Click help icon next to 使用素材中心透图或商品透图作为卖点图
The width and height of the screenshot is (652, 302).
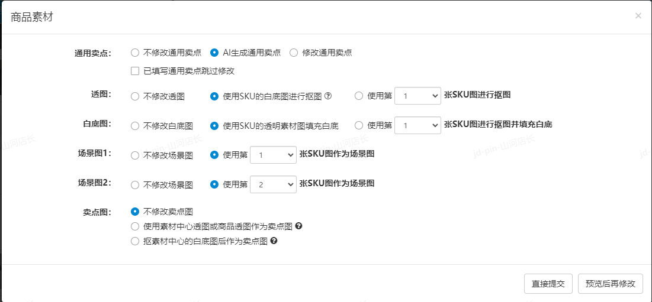pyautogui.click(x=299, y=226)
